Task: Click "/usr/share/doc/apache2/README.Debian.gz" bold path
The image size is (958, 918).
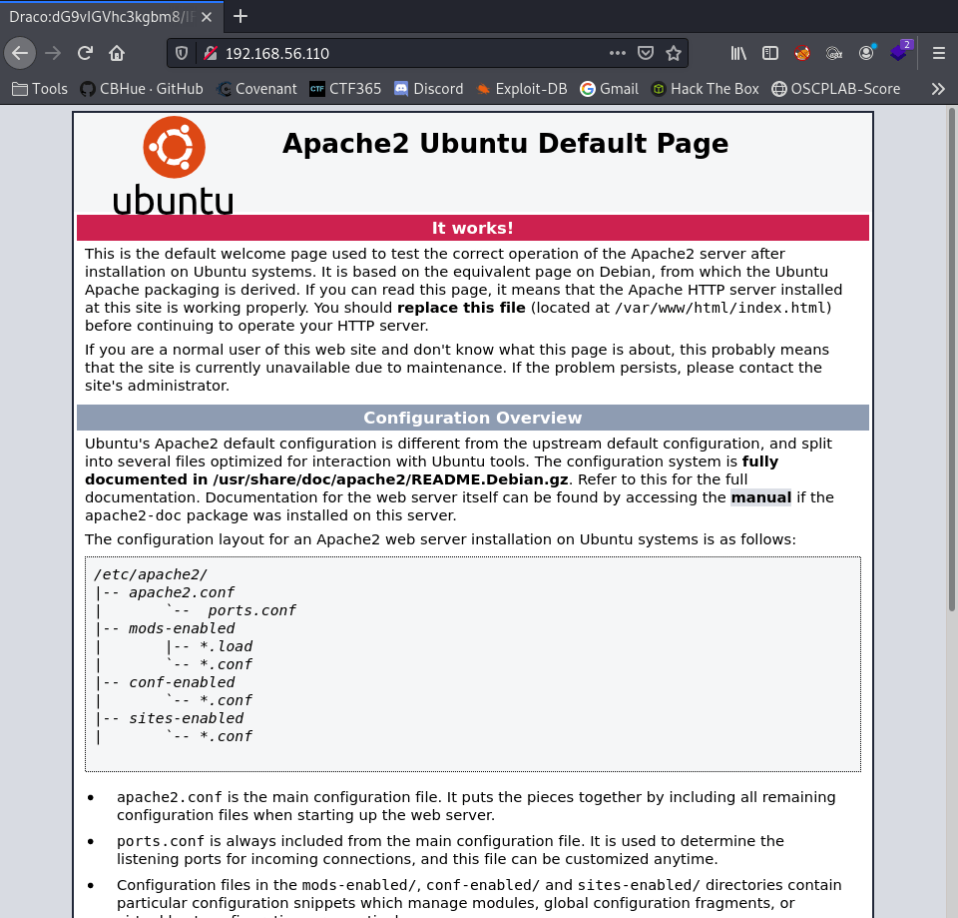Action: (x=390, y=479)
